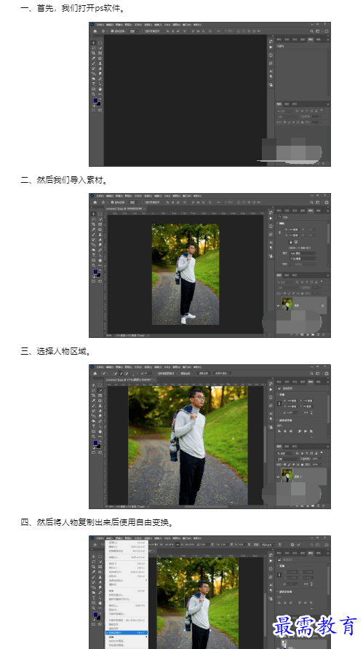Click the layer thumbnail in step two Layers panel

[x=287, y=304]
